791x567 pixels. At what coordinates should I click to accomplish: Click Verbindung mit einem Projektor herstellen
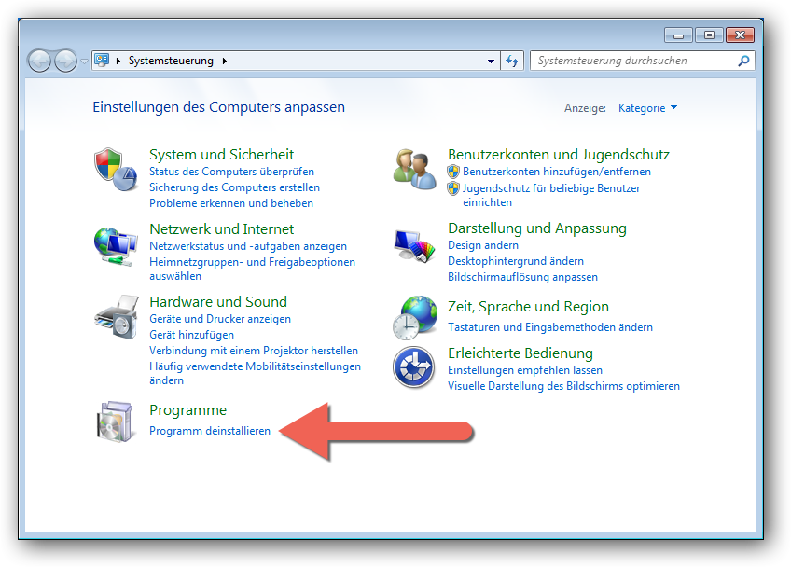pos(254,351)
